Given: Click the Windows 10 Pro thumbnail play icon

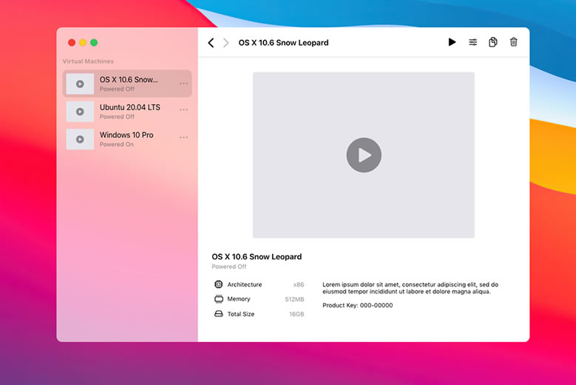Looking at the screenshot, I should pos(80,139).
